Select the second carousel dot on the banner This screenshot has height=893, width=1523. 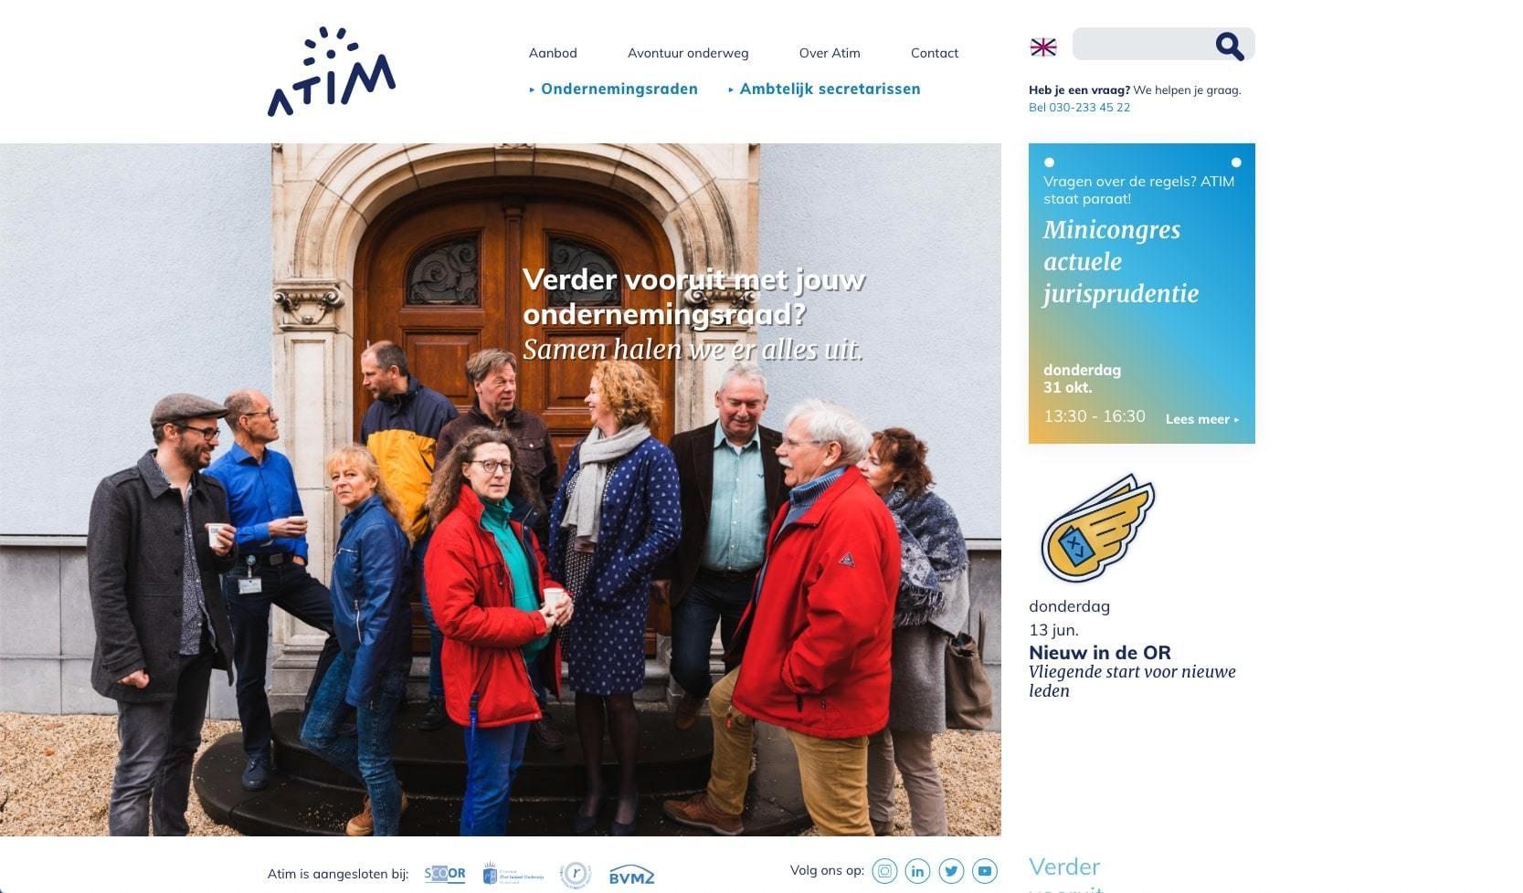click(1236, 163)
